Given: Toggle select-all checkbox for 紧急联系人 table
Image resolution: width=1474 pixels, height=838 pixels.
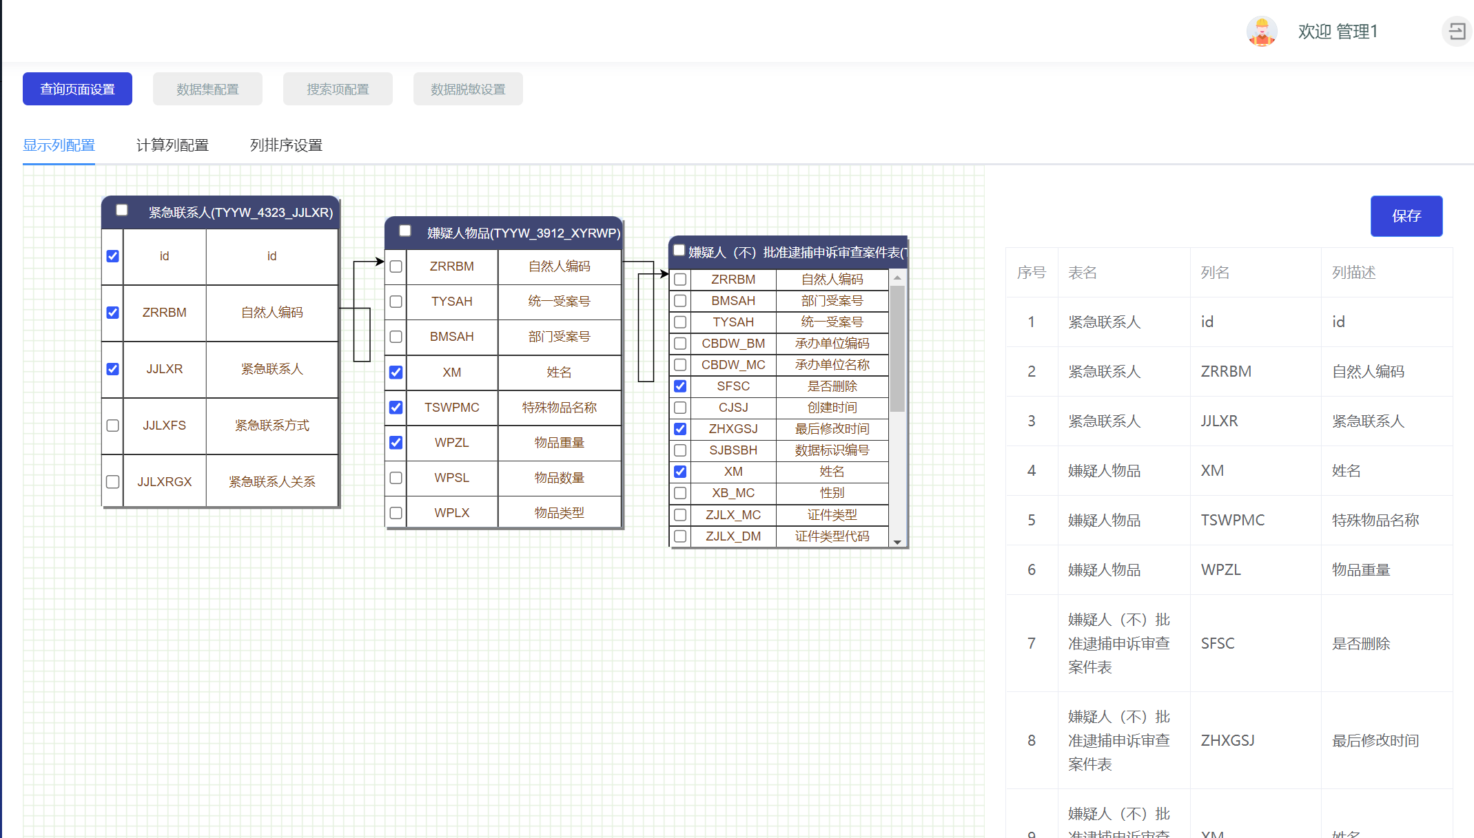Looking at the screenshot, I should pos(122,210).
